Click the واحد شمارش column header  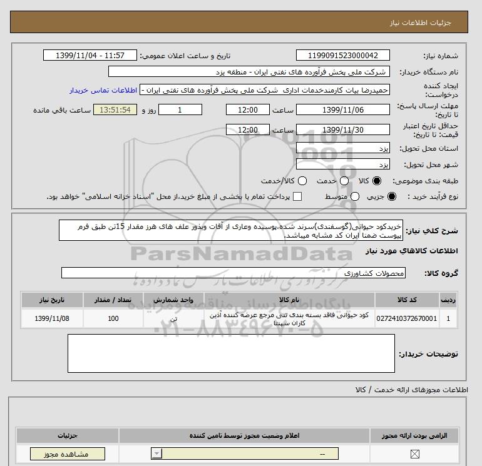[173, 300]
